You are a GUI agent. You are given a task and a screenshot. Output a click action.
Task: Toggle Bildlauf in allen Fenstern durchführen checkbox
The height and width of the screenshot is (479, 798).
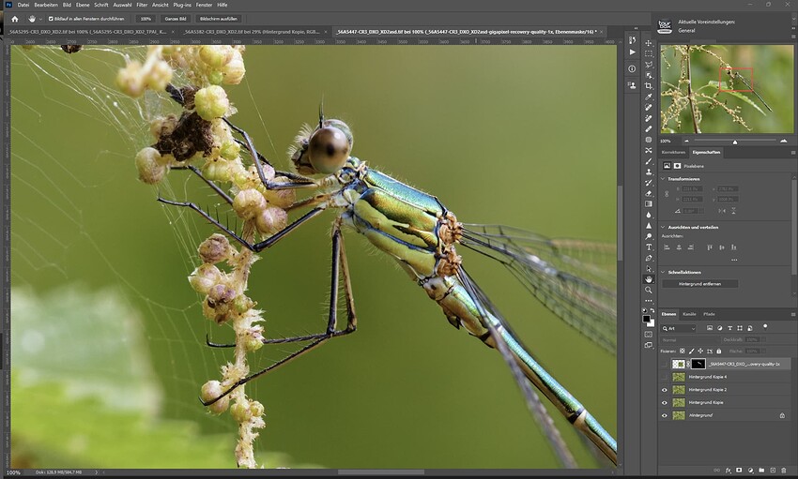51,19
